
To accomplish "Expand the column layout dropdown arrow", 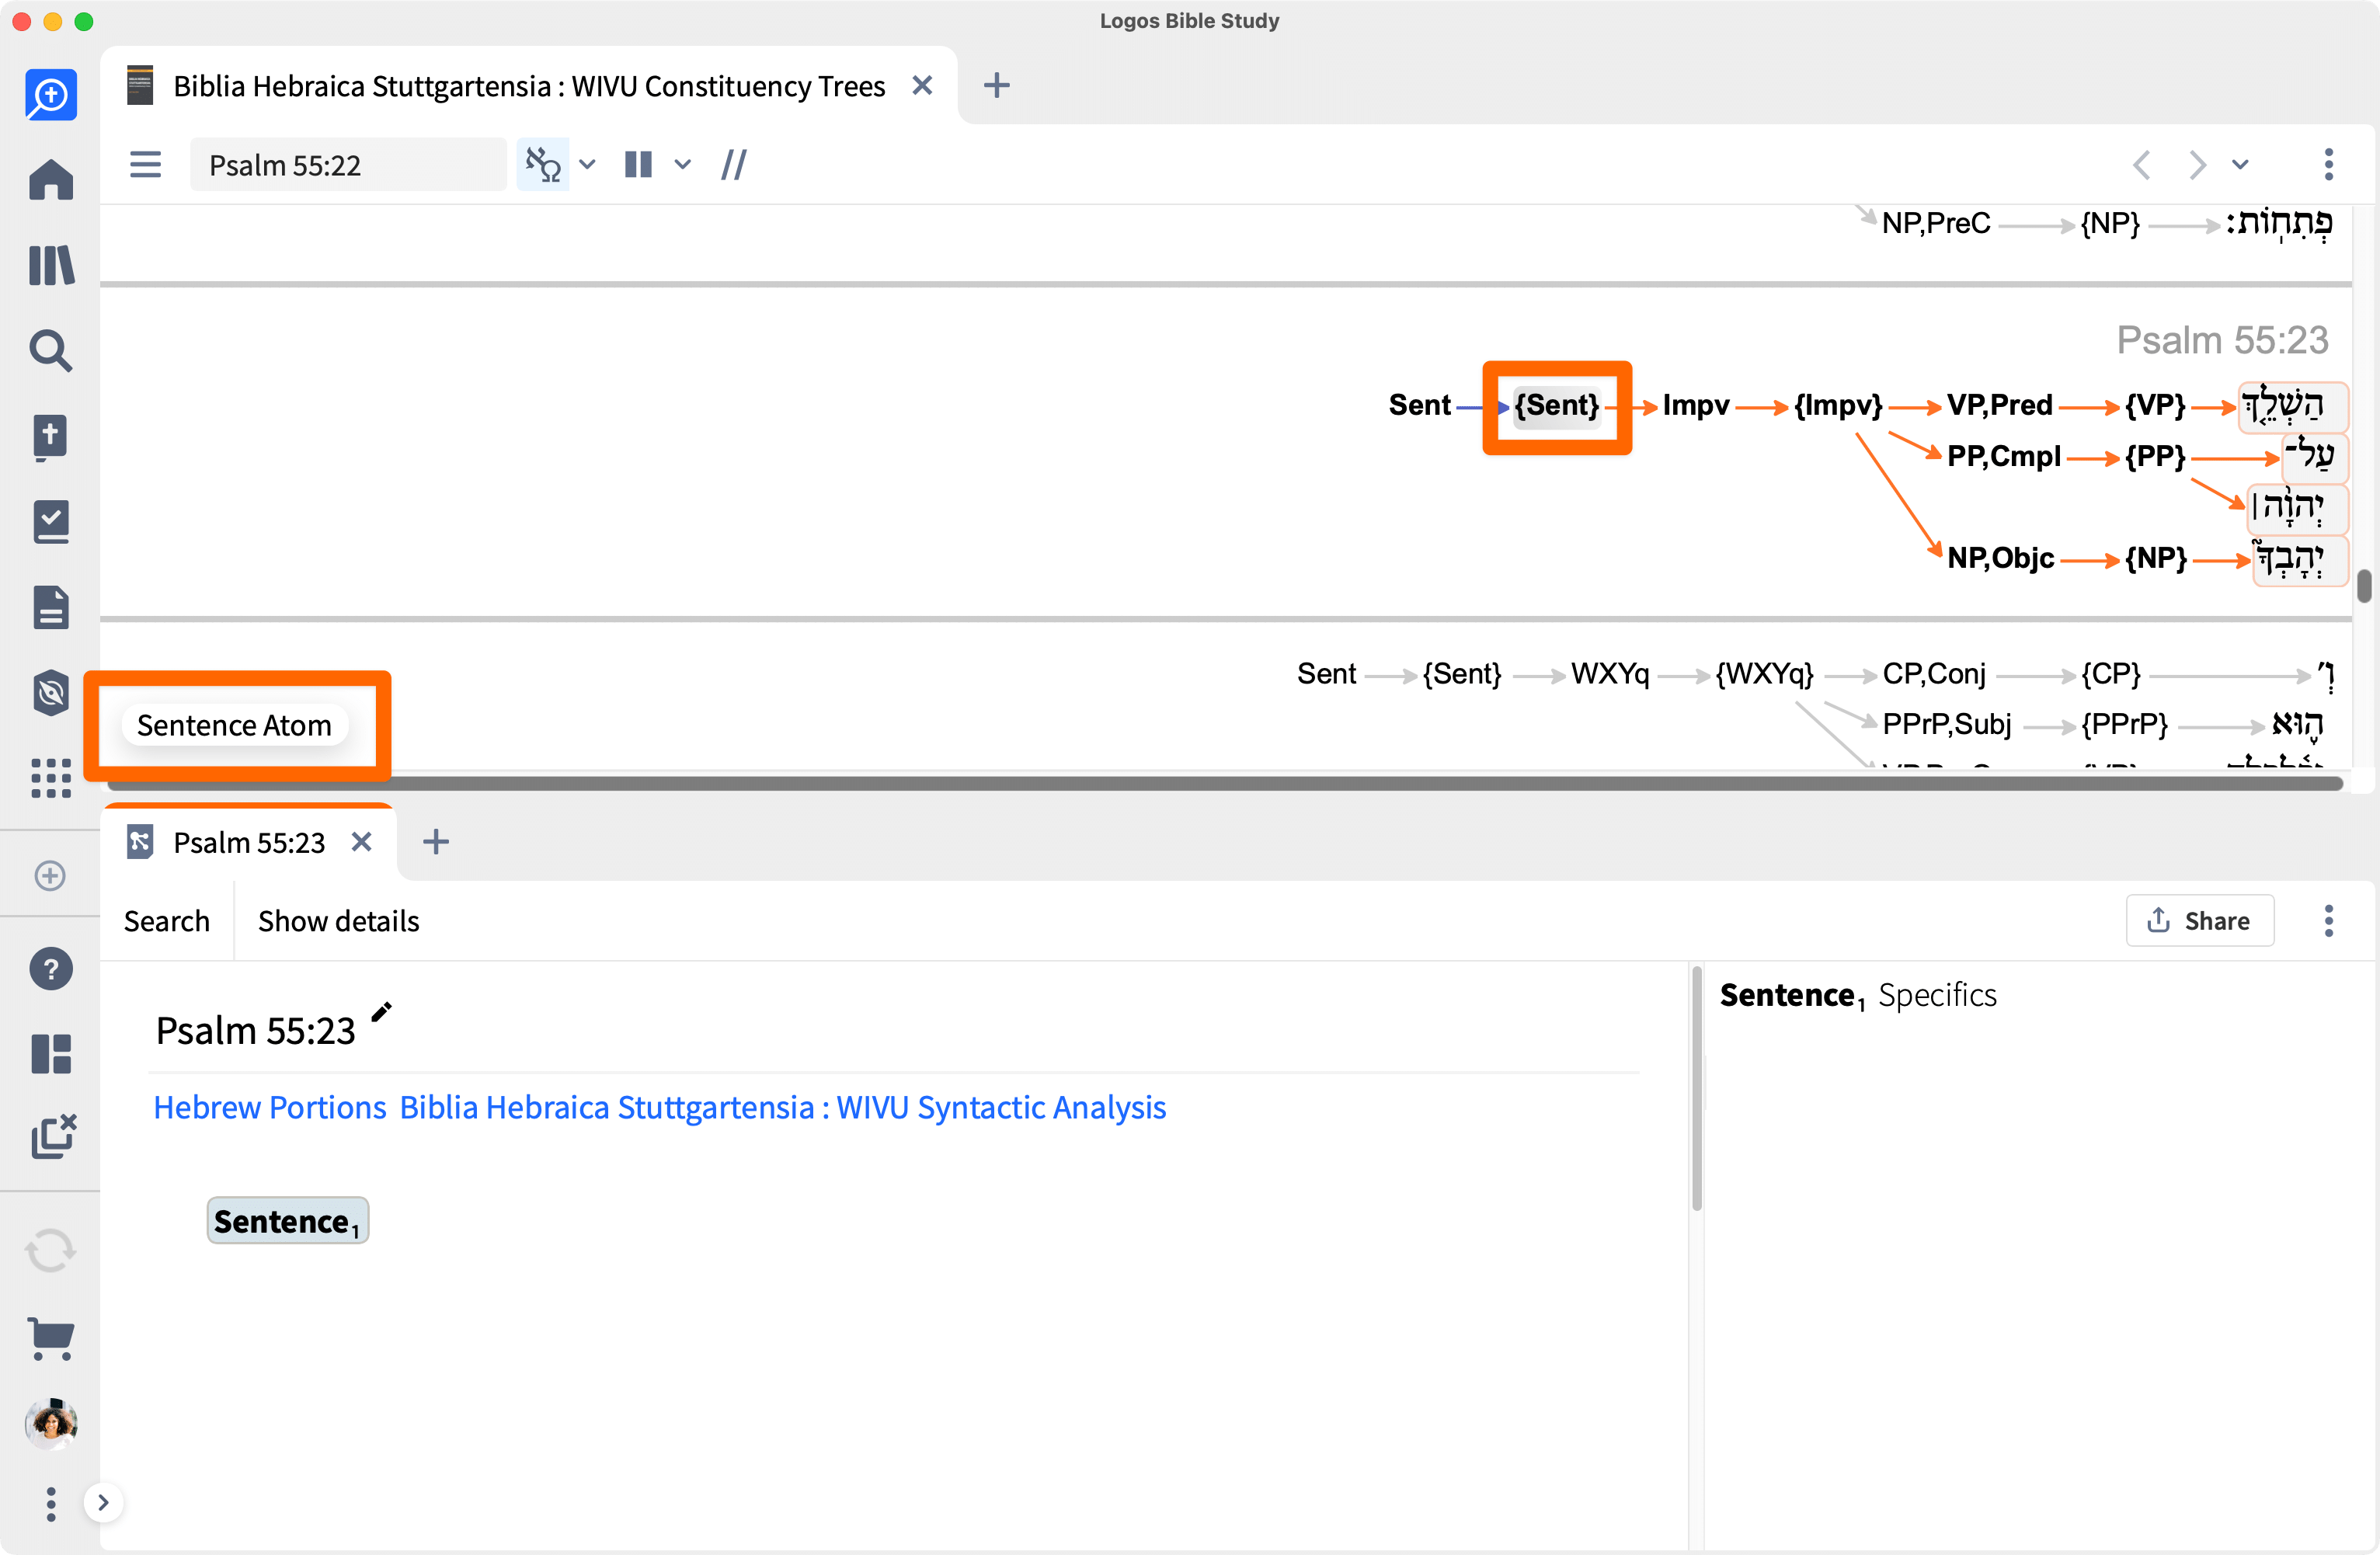I will (x=683, y=164).
